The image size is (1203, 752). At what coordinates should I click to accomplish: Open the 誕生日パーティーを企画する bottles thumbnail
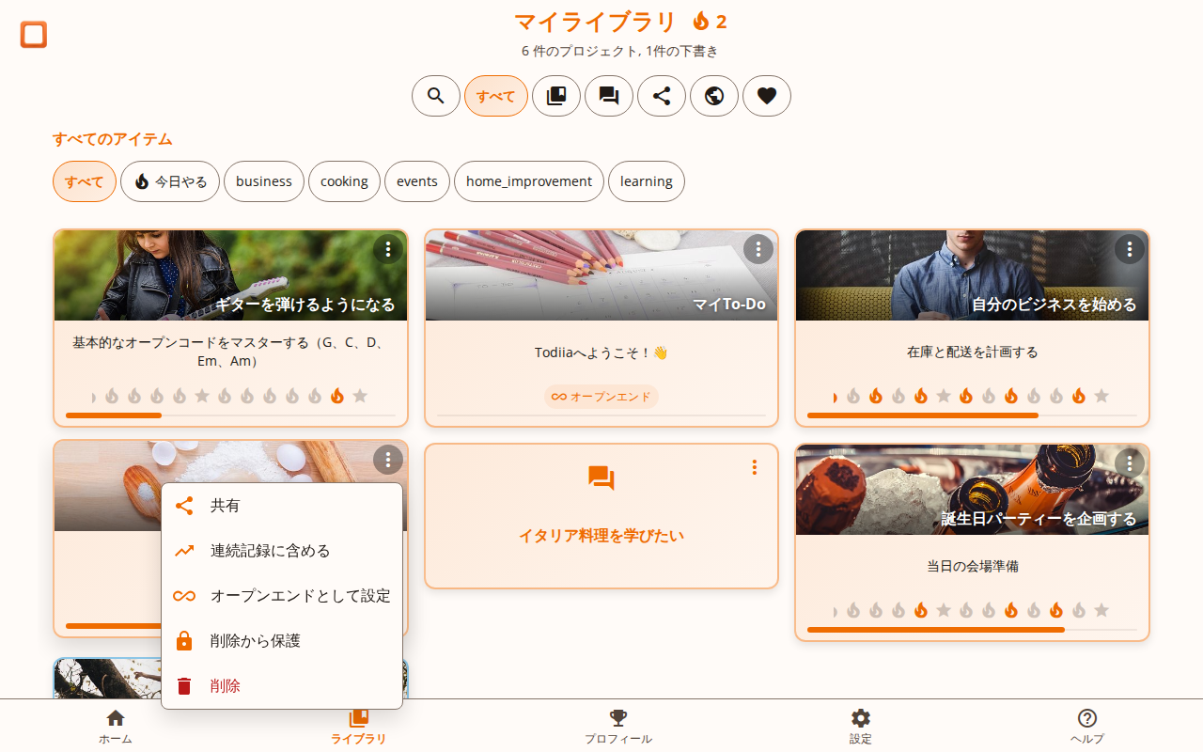click(x=972, y=490)
